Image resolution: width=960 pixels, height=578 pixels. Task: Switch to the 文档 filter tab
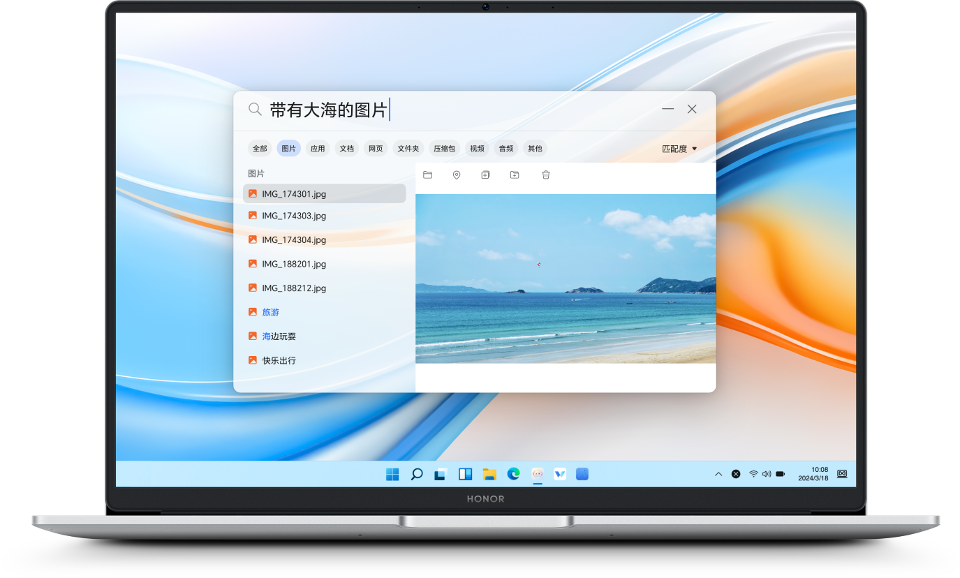[346, 148]
